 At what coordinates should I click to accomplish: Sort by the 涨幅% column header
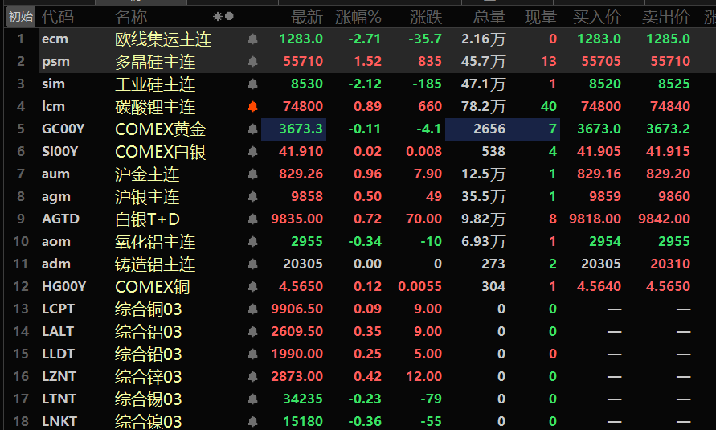[358, 16]
